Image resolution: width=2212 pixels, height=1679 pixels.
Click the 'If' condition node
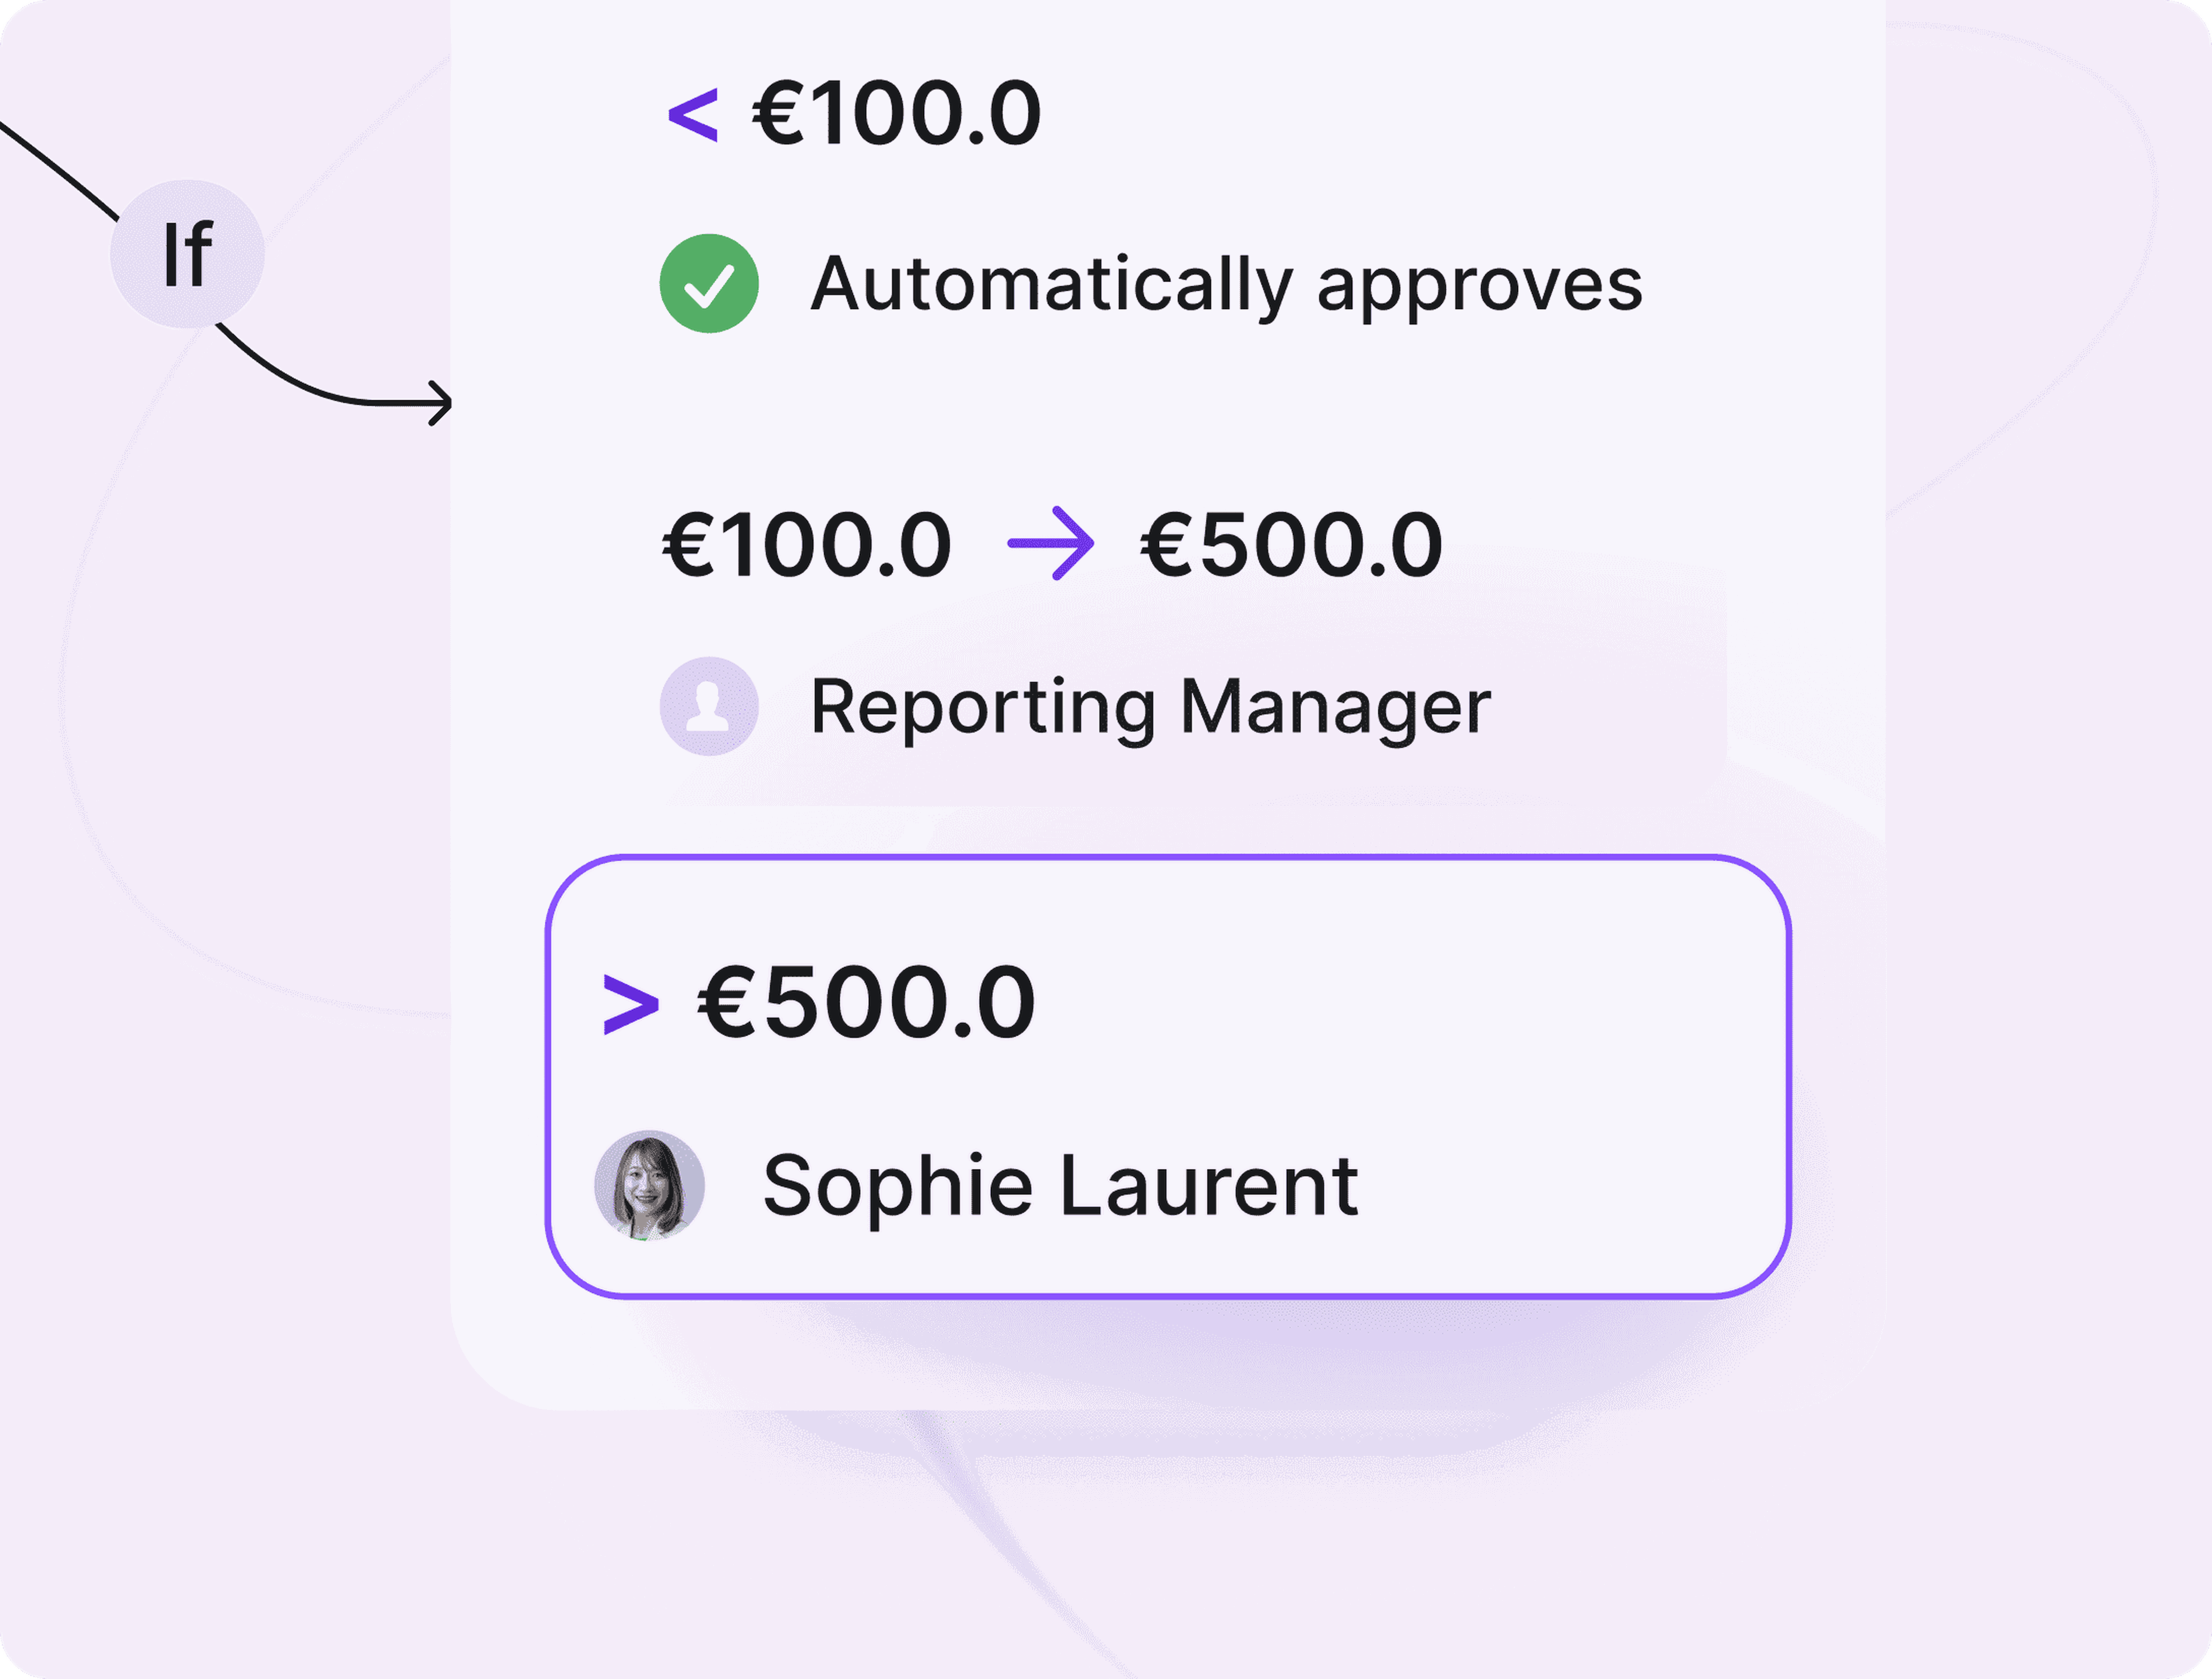point(187,253)
